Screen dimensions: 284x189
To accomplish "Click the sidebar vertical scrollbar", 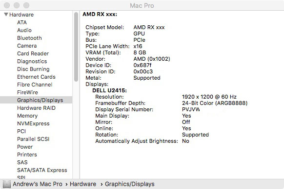I will 76,47.
